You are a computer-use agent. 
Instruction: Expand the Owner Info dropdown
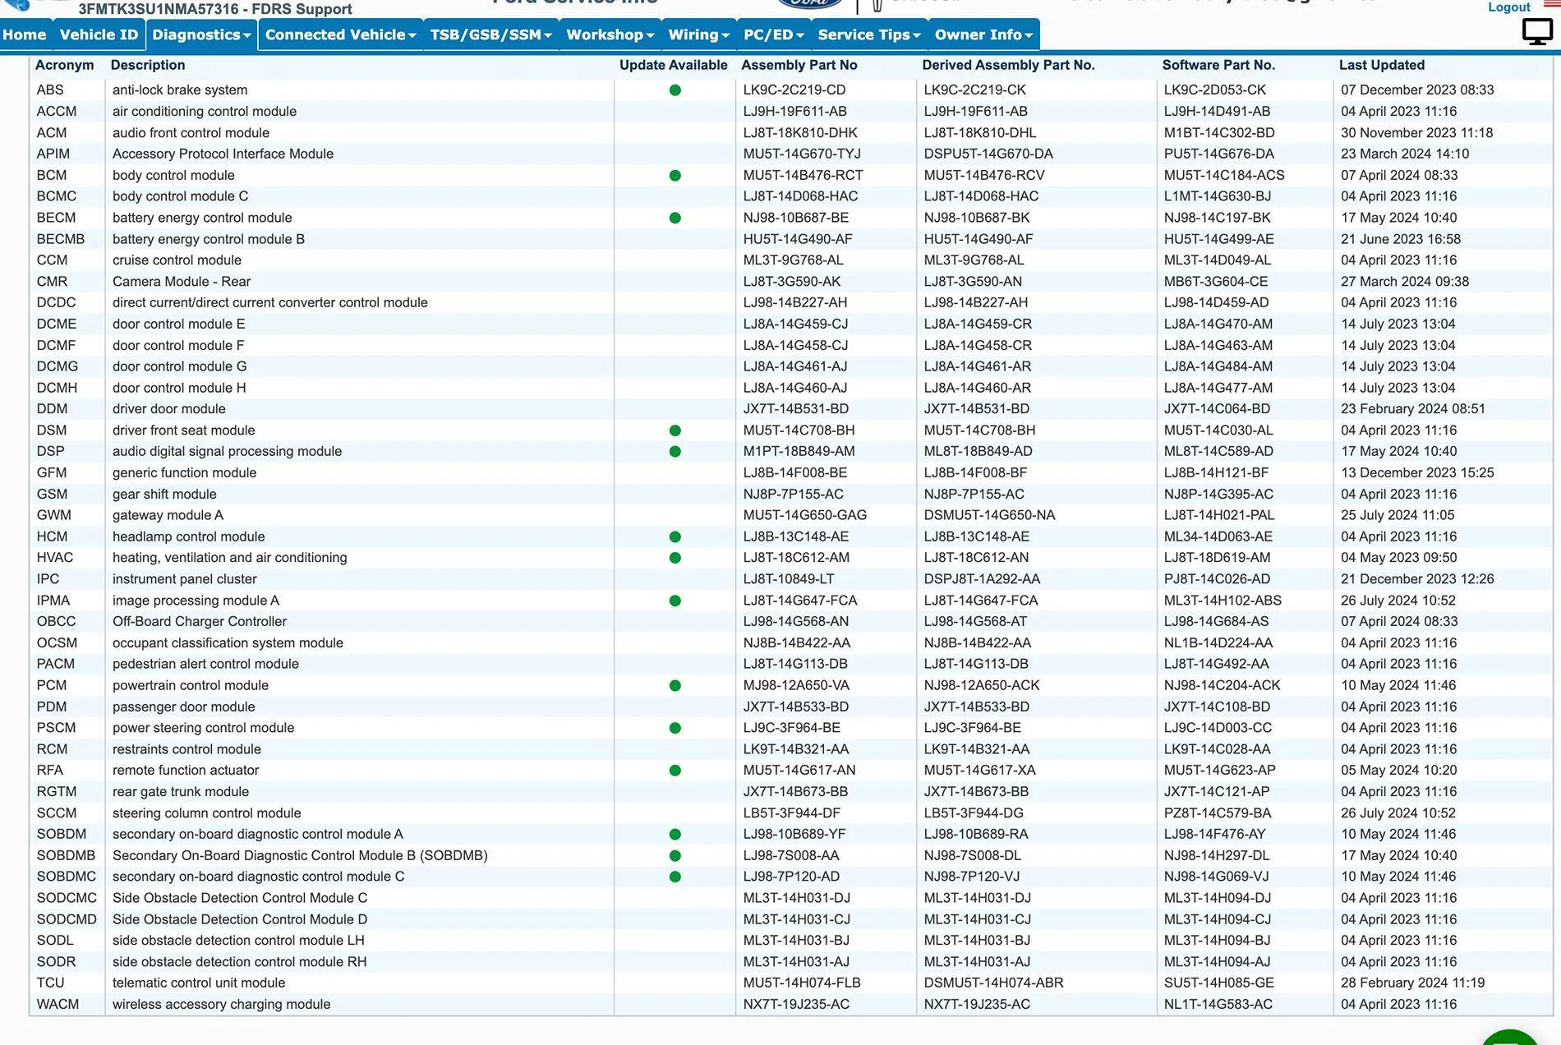(x=983, y=35)
